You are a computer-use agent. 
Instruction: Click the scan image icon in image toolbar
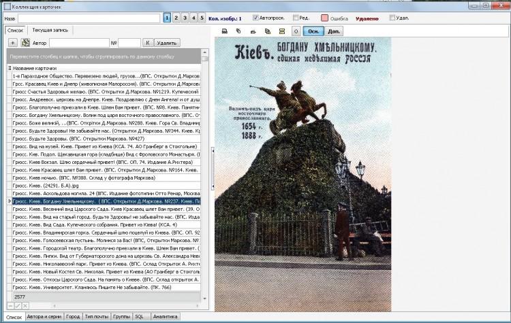[x=225, y=31]
